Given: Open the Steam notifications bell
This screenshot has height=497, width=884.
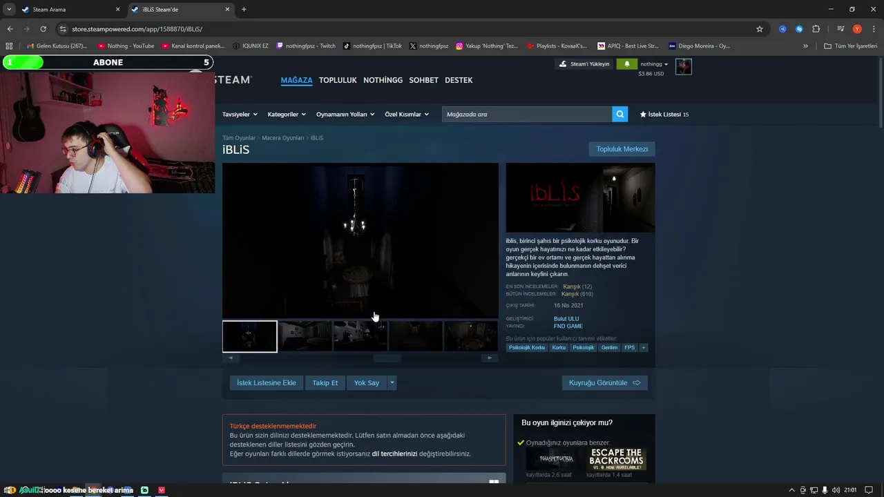Looking at the screenshot, I should (627, 64).
